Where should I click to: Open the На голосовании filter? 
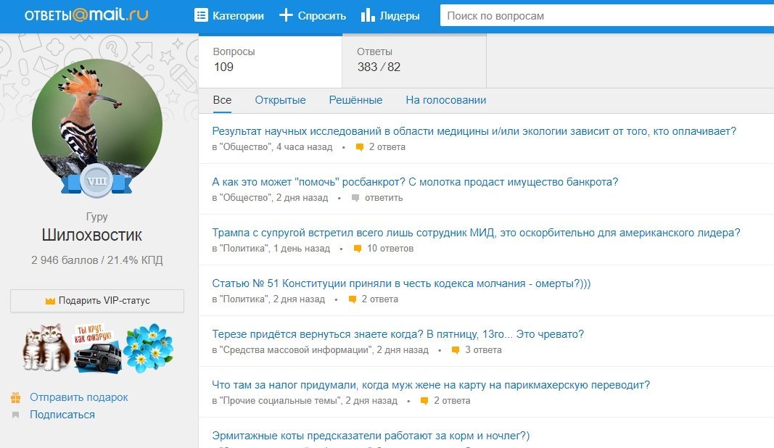click(445, 100)
